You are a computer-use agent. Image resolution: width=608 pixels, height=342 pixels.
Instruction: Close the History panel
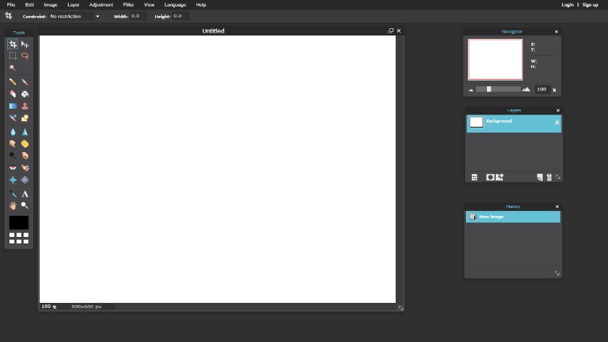(557, 207)
